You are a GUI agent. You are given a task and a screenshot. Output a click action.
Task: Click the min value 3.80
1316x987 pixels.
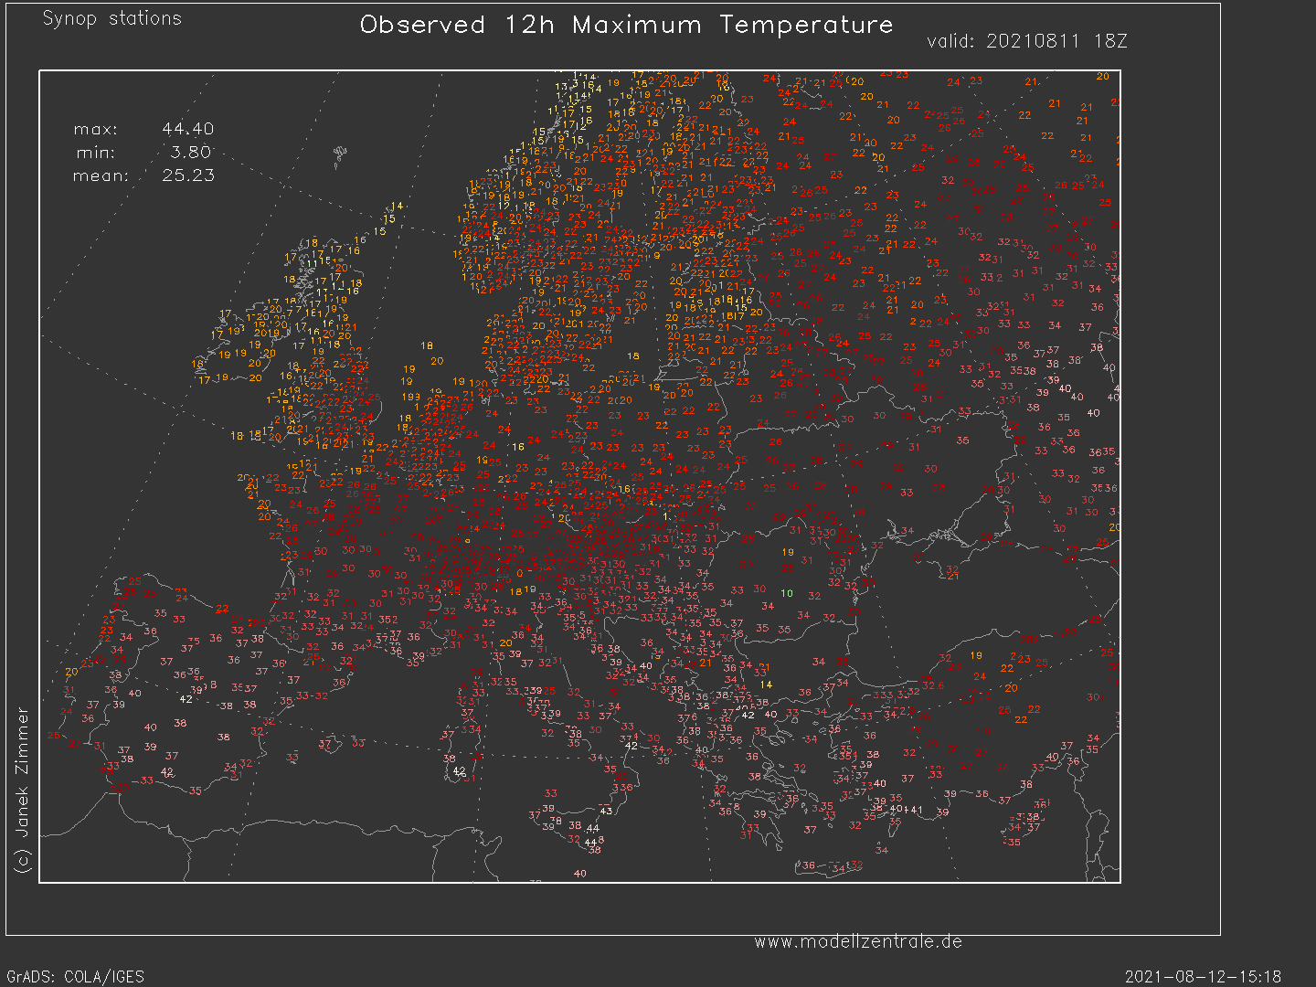190,153
